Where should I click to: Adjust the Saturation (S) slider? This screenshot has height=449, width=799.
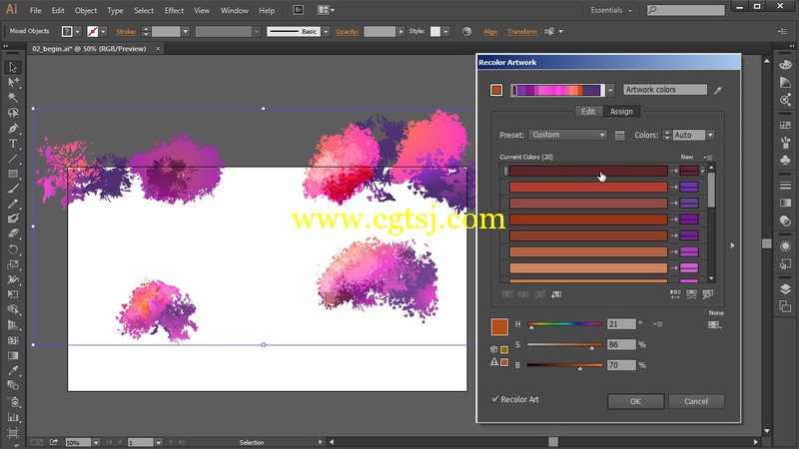click(x=565, y=344)
